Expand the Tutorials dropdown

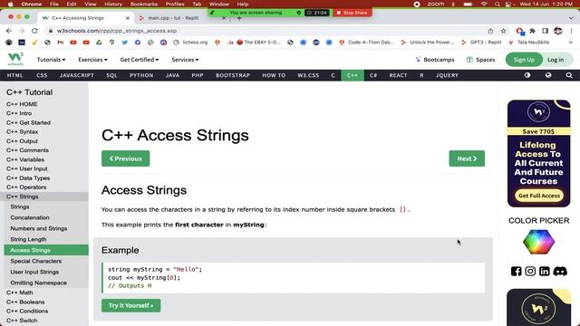(51, 60)
